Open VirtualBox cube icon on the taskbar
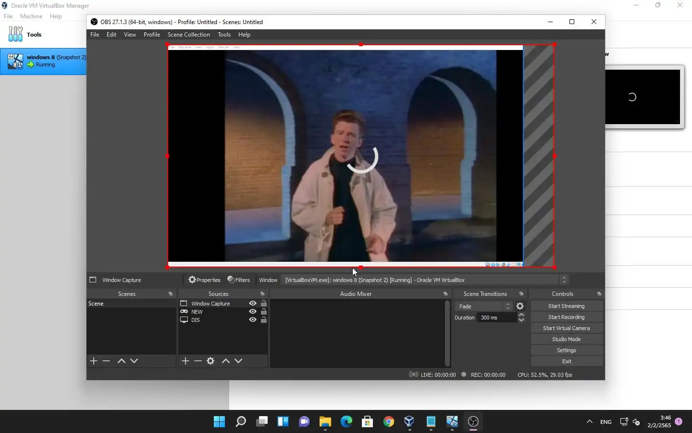 (409, 422)
